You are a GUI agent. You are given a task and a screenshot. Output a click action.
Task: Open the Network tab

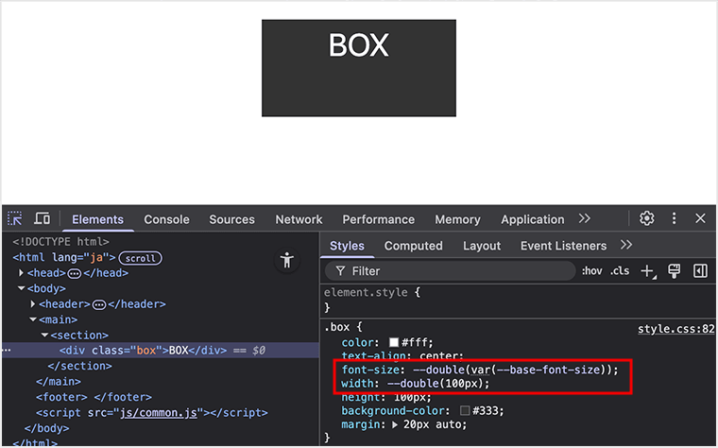coord(299,219)
